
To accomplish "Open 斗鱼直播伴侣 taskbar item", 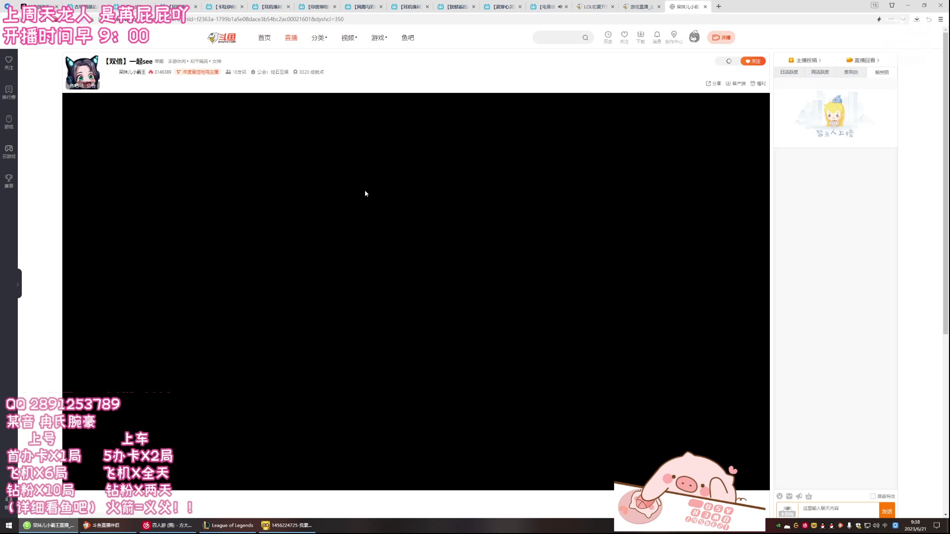I will click(107, 525).
